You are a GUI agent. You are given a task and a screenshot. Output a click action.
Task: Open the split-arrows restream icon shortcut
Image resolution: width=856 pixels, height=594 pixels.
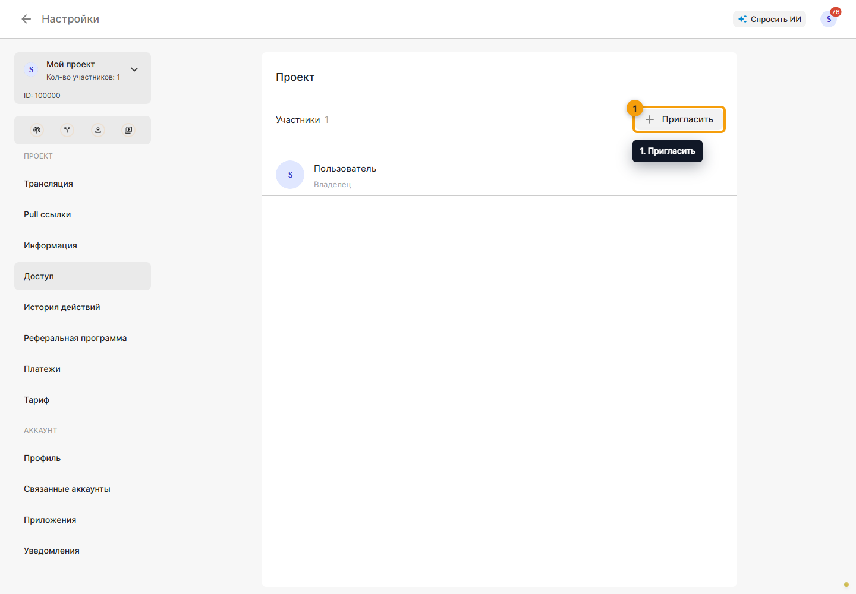point(67,130)
